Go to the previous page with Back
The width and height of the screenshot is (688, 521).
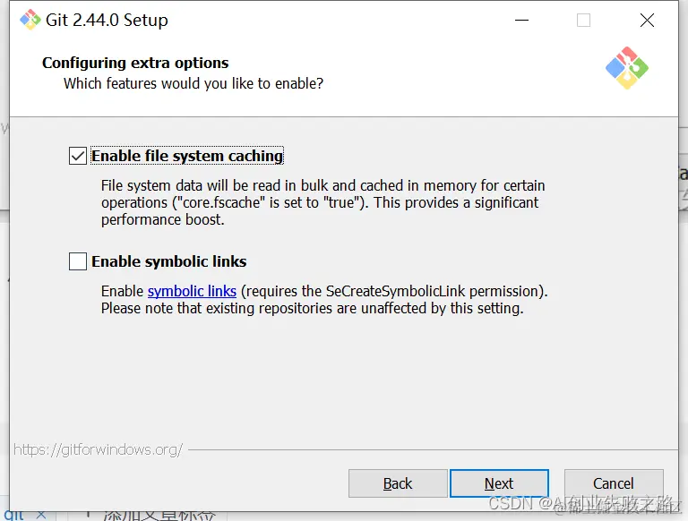point(398,483)
